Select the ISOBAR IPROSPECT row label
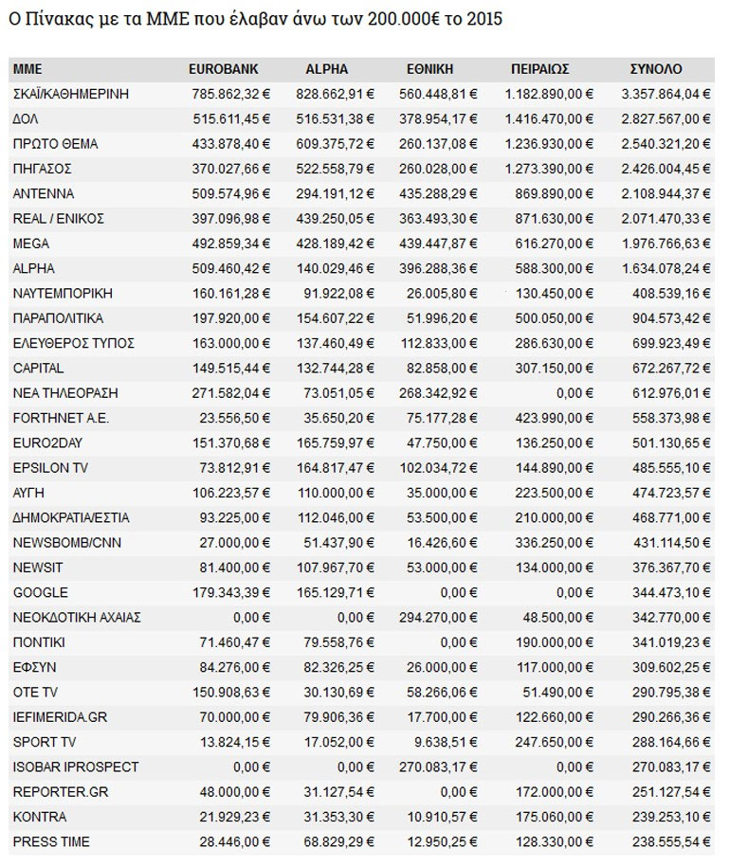Screen dimensions: 730x866 (x=76, y=767)
